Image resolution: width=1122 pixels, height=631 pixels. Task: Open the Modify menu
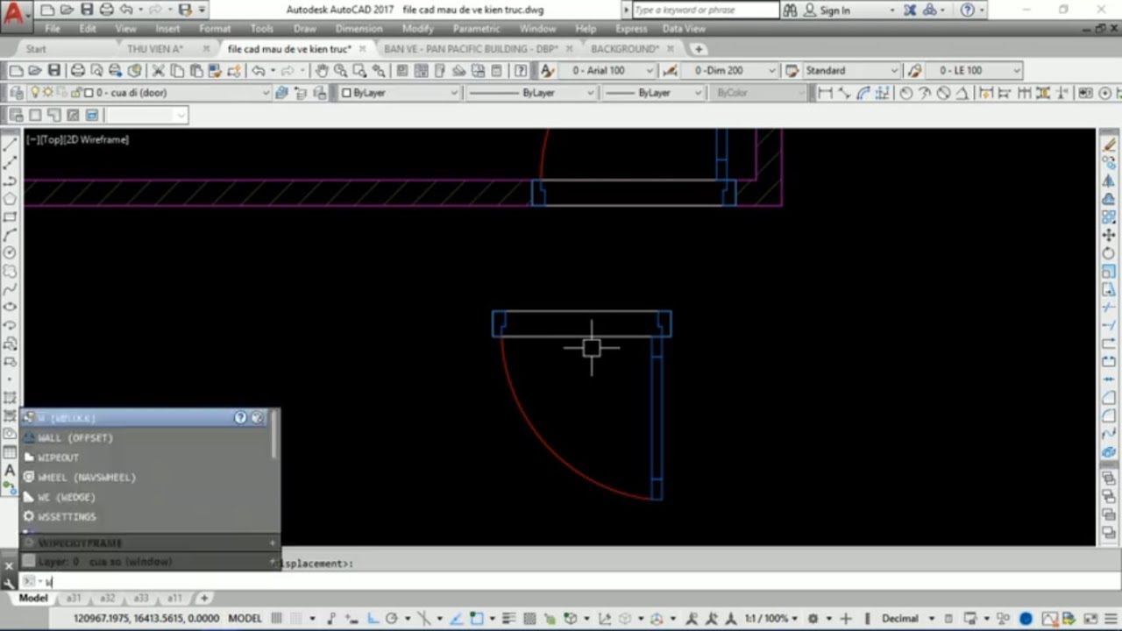point(417,29)
